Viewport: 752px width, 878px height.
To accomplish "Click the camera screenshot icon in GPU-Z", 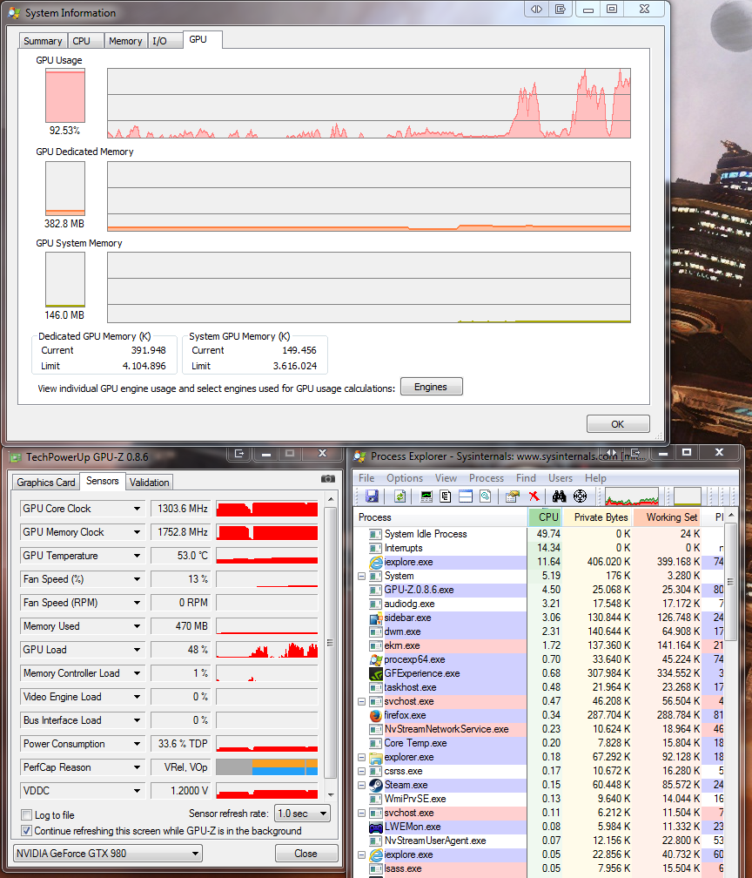I will (x=328, y=479).
